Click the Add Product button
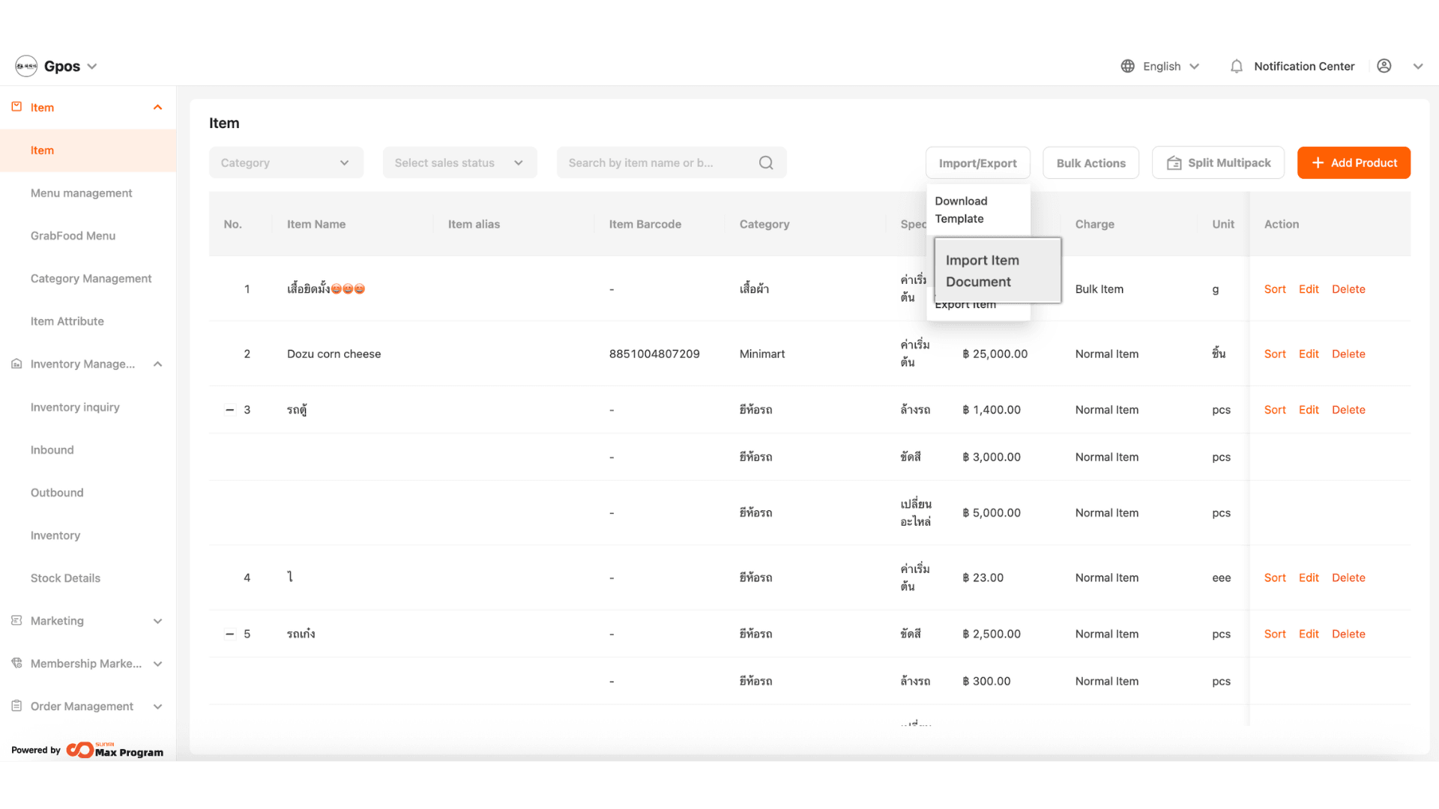The height and width of the screenshot is (809, 1439). click(x=1354, y=163)
